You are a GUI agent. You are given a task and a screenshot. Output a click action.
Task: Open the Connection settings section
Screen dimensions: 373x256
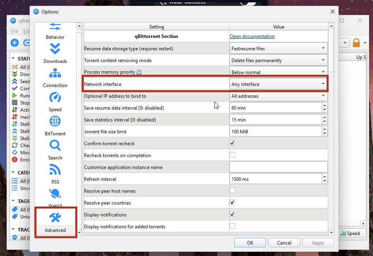click(55, 78)
